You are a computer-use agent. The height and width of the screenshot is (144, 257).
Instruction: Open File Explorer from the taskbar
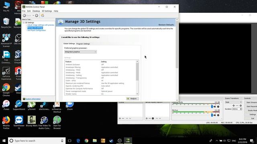coord(95,140)
